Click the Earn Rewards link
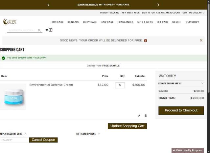 88,5
